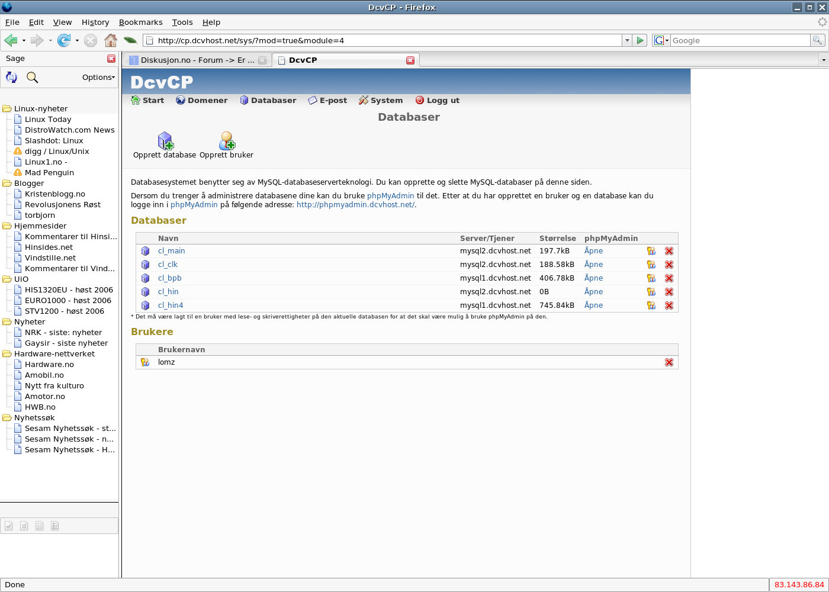Open the Sage Options dropdown

(x=98, y=78)
